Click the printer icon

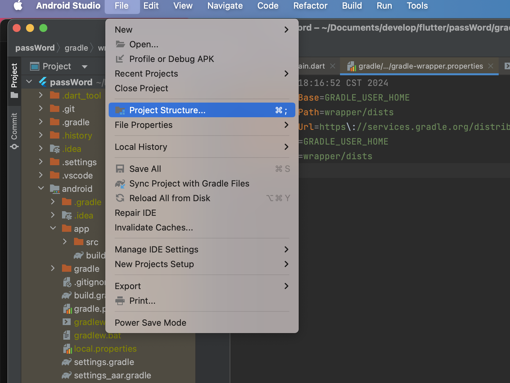click(120, 301)
